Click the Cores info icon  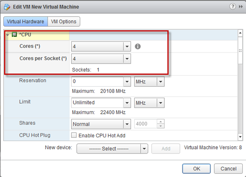pos(138,47)
